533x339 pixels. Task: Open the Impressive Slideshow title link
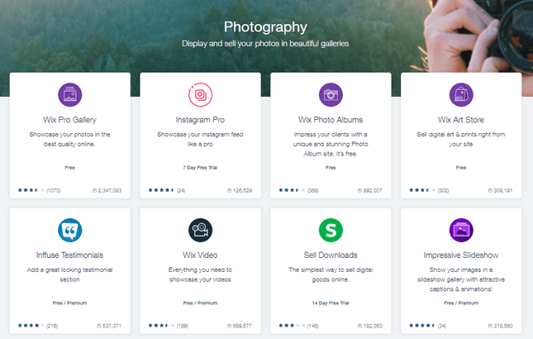[x=461, y=255]
